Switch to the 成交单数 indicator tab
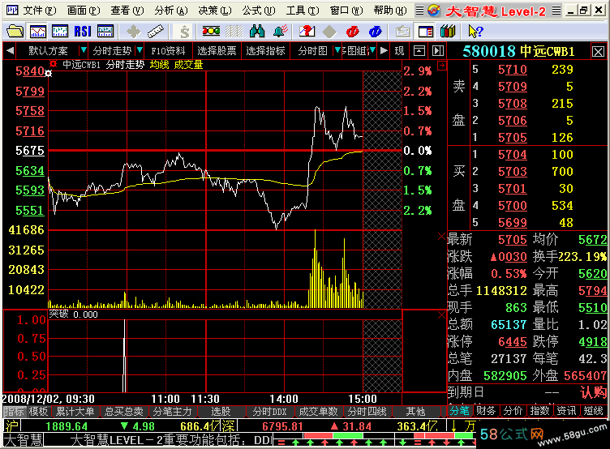 (x=318, y=411)
